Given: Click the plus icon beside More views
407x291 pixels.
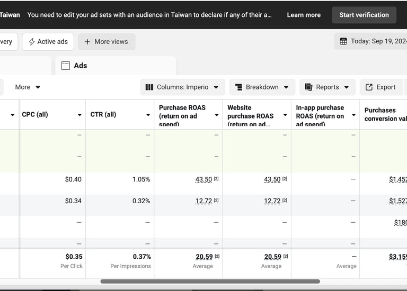Looking at the screenshot, I should tap(87, 42).
